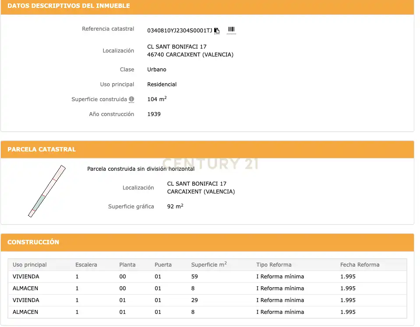Open the Superficie construida info icon
The image size is (420, 327).
pyautogui.click(x=131, y=99)
